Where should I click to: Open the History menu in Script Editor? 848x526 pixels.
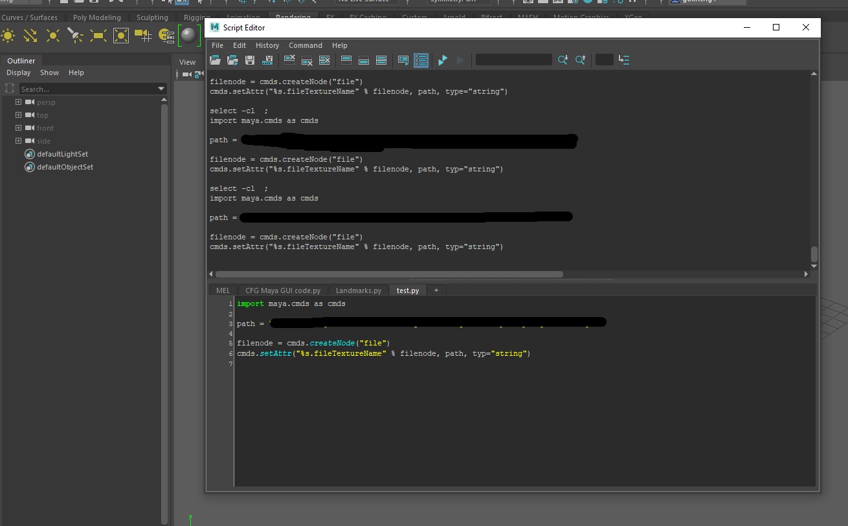pyautogui.click(x=267, y=45)
